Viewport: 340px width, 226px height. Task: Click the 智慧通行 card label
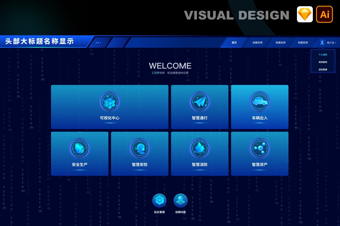200,118
